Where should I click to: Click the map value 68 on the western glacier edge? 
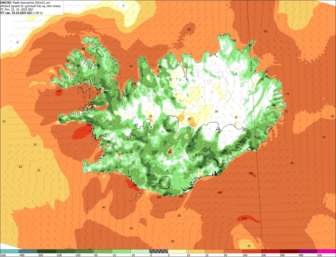(x=189, y=147)
